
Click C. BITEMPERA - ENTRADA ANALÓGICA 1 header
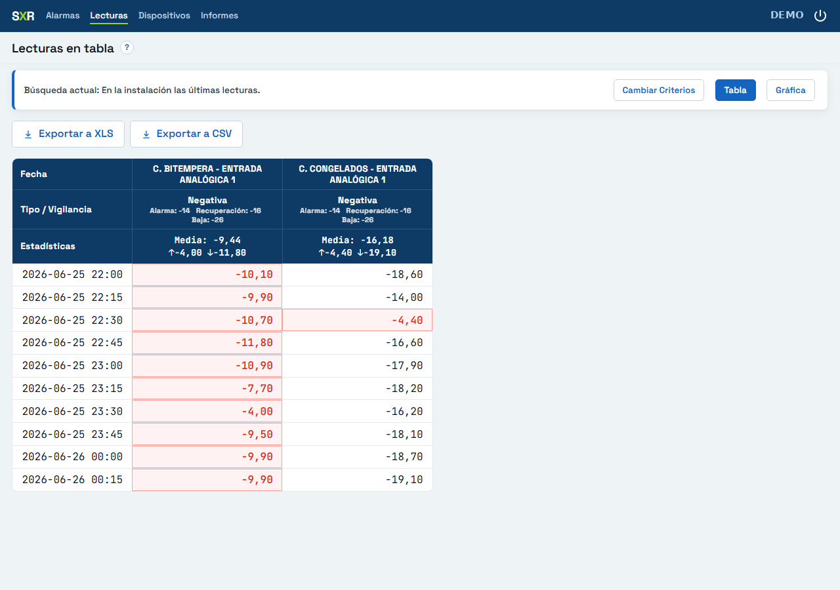tap(207, 174)
